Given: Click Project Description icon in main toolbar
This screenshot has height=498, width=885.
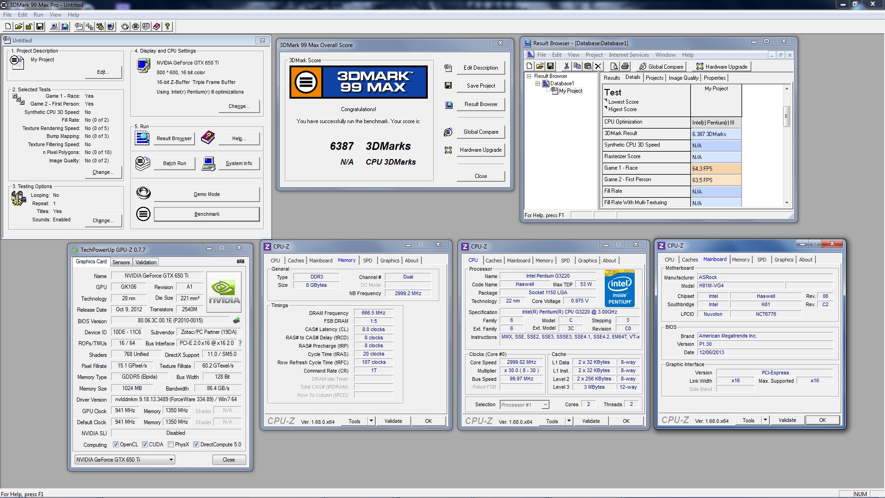Looking at the screenshot, I should 79,26.
